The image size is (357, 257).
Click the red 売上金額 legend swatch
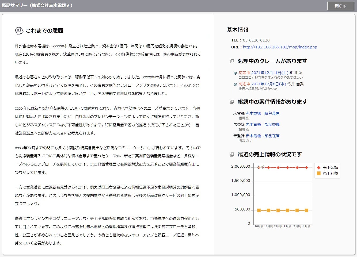(x=318, y=168)
